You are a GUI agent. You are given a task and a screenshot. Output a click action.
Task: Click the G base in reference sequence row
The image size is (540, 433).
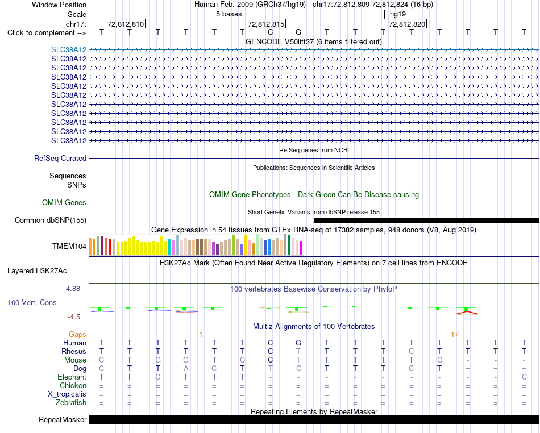click(298, 32)
